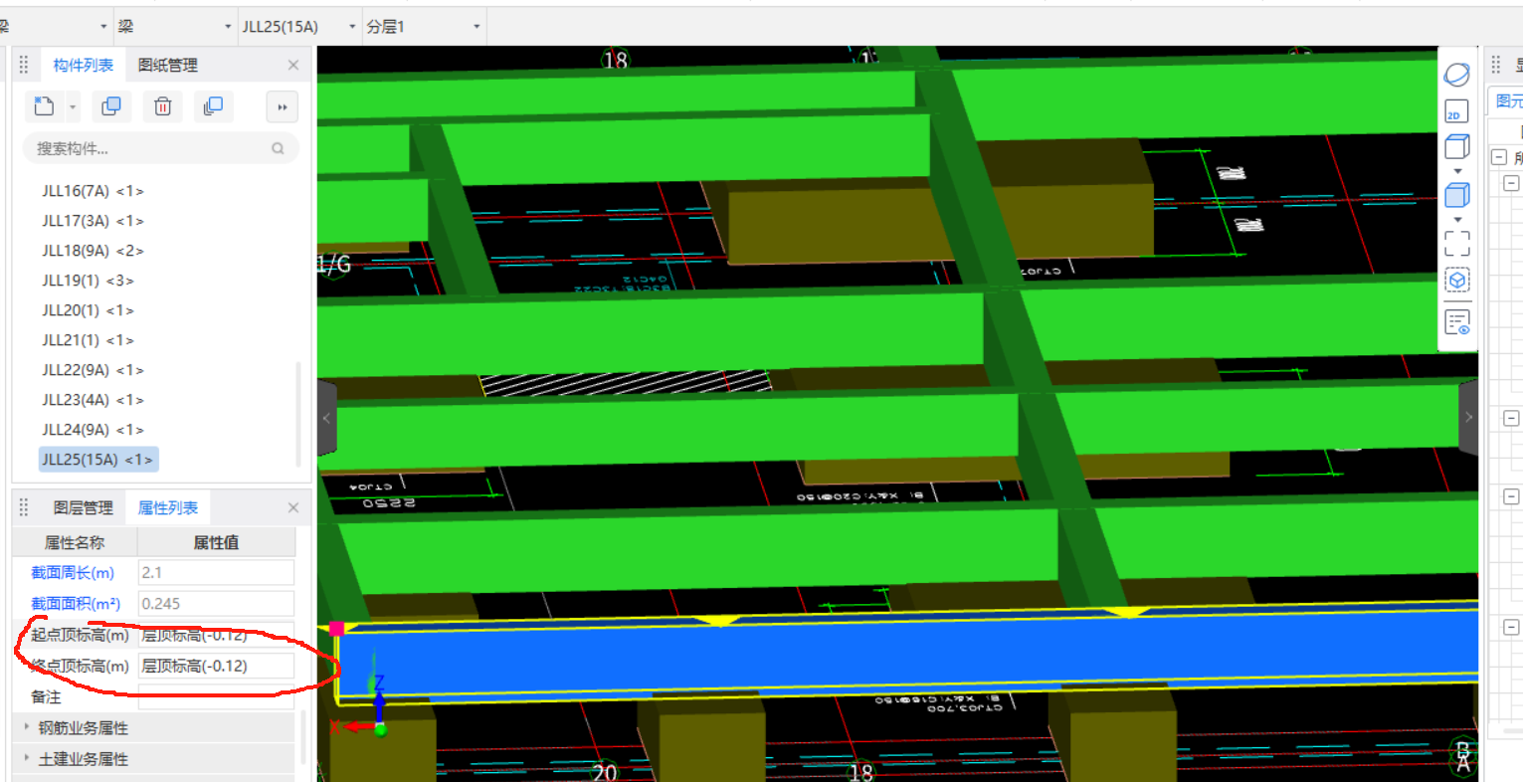Click the 截面周长 value field 2.1
The width and height of the screenshot is (1523, 782).
[216, 572]
